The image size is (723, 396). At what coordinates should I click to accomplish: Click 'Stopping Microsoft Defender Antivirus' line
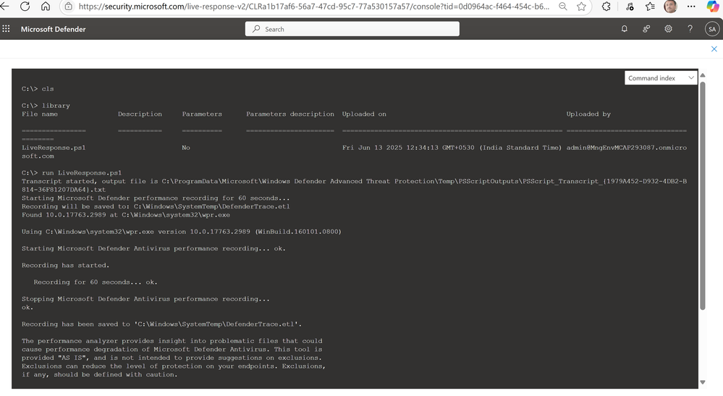[x=145, y=299]
